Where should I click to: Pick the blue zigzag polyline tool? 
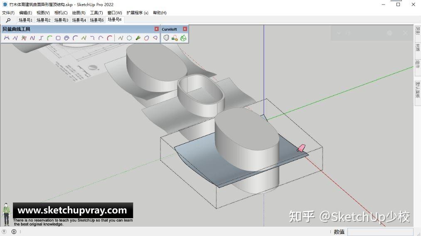(15, 38)
